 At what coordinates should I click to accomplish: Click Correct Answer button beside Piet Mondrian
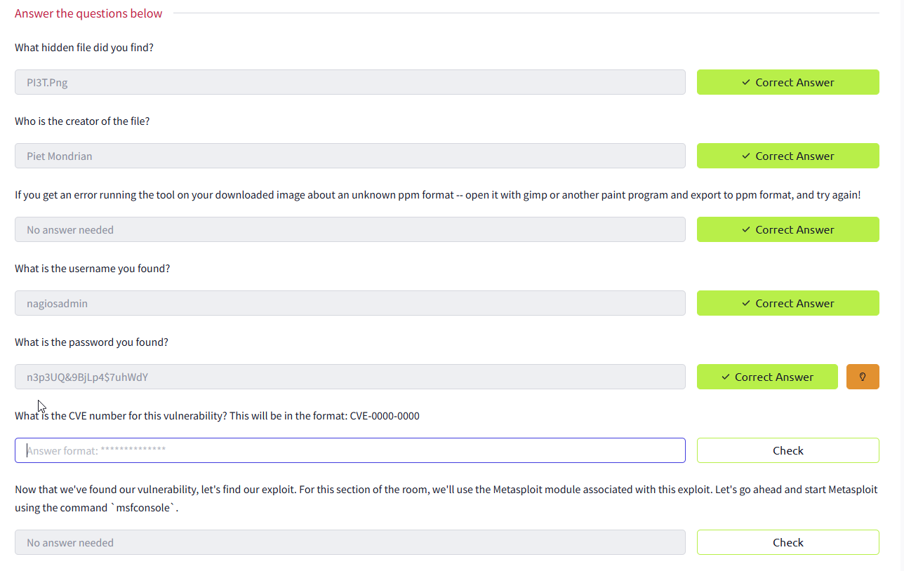[x=787, y=156]
